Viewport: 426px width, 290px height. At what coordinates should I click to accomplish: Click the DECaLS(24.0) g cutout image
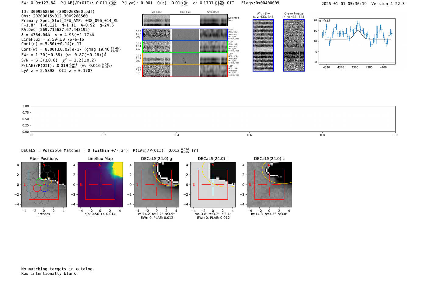point(157,185)
